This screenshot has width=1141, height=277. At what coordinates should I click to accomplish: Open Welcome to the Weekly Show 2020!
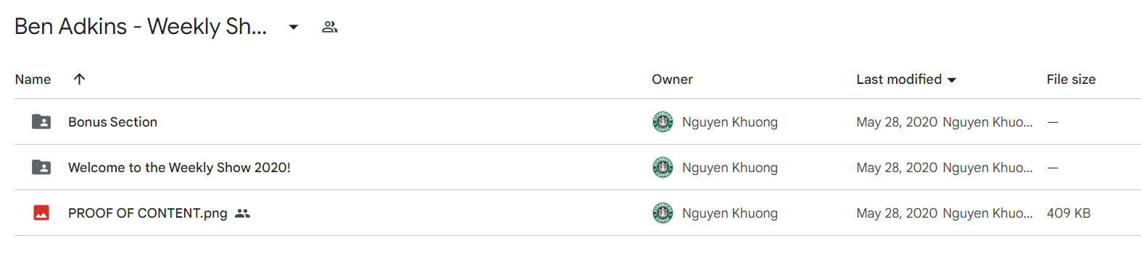pyautogui.click(x=179, y=168)
